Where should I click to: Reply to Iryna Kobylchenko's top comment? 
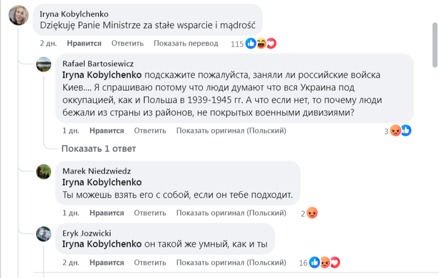[x=127, y=44]
